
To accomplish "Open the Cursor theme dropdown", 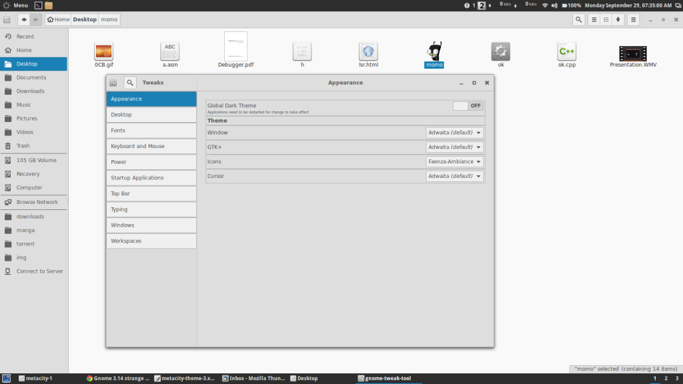I will [x=455, y=176].
